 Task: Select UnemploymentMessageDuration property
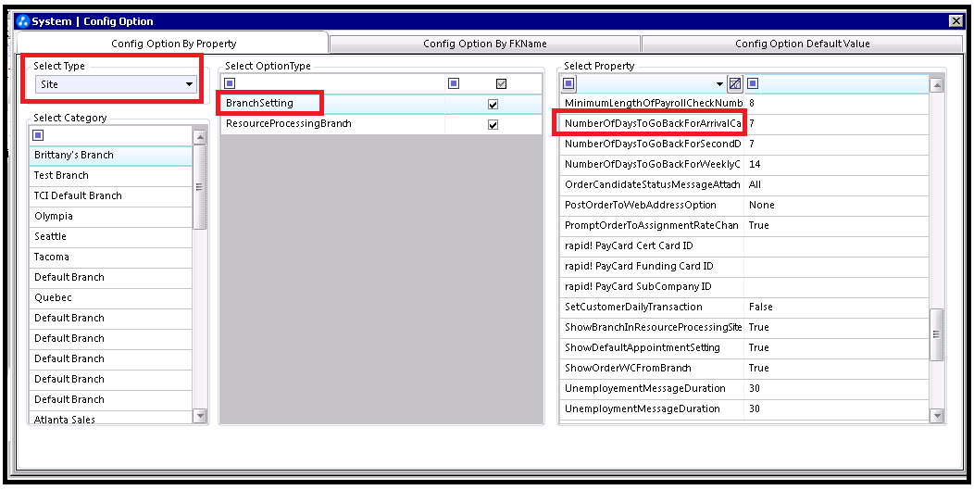652,408
